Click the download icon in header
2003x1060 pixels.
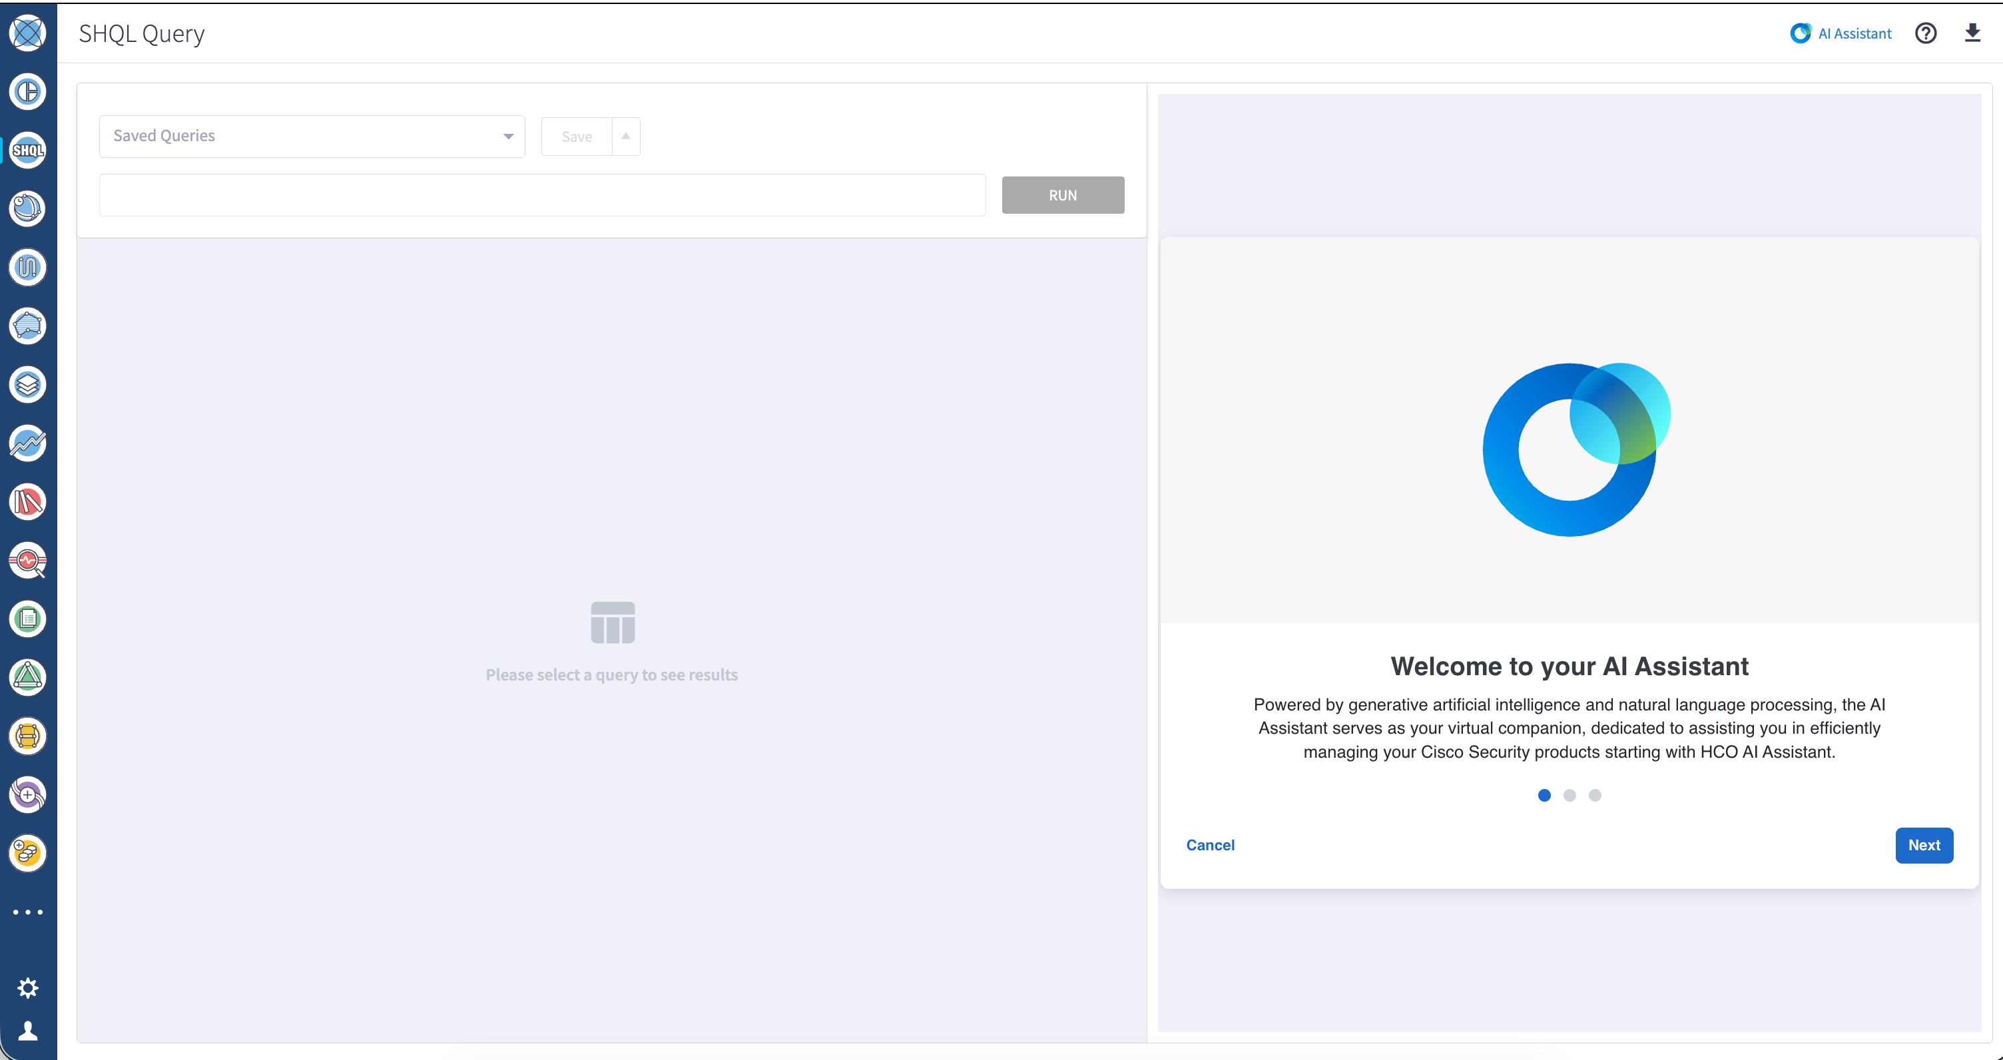(1972, 33)
